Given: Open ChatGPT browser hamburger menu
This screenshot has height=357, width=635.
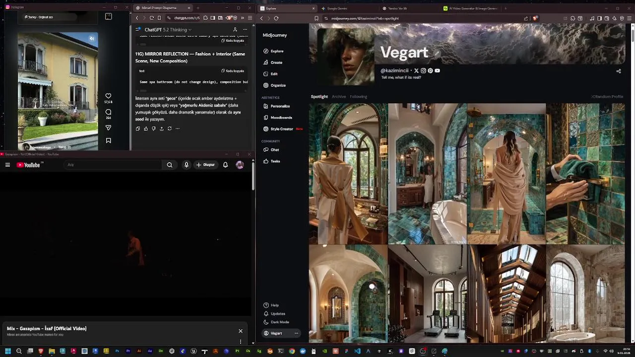Looking at the screenshot, I should [x=250, y=18].
